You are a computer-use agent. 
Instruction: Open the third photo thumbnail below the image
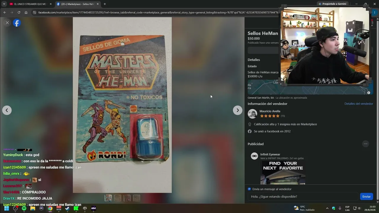(x=127, y=198)
